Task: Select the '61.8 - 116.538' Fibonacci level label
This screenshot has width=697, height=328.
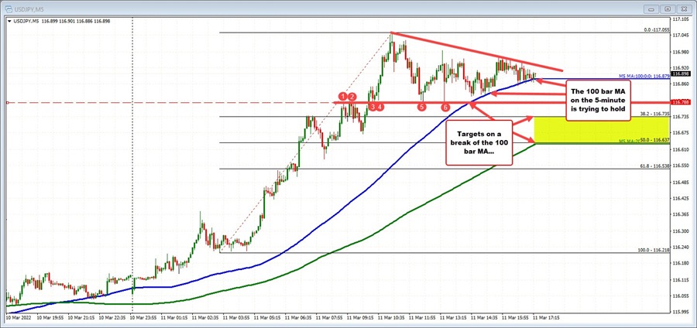Action: (654, 166)
